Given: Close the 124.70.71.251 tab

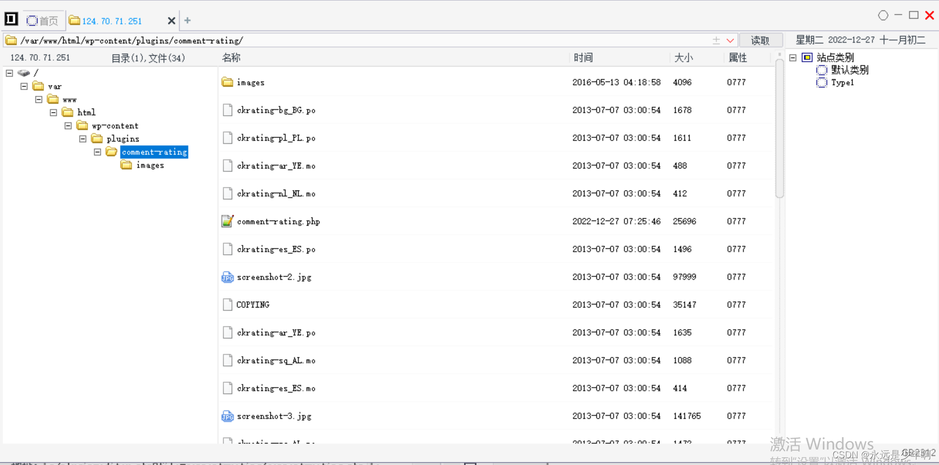Looking at the screenshot, I should 172,21.
